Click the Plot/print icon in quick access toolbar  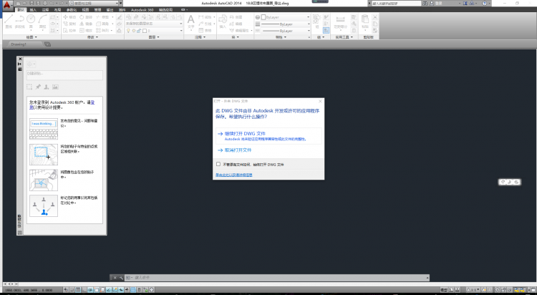[x=45, y=3]
